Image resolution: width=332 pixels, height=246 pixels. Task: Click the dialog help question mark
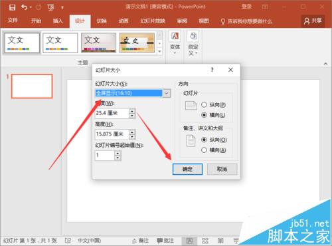tap(212, 70)
